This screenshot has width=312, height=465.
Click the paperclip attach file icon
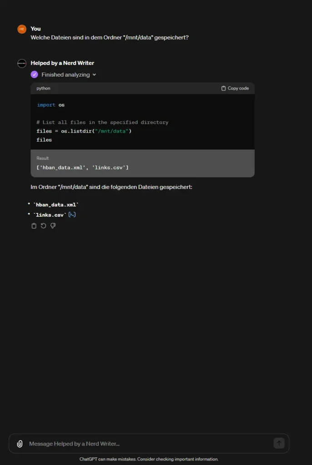pyautogui.click(x=20, y=444)
